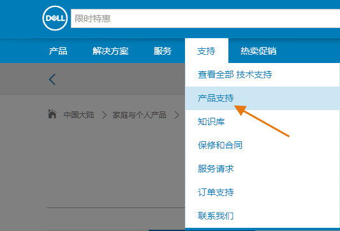Open the 产品 menu
The image size is (340, 231).
(x=58, y=51)
